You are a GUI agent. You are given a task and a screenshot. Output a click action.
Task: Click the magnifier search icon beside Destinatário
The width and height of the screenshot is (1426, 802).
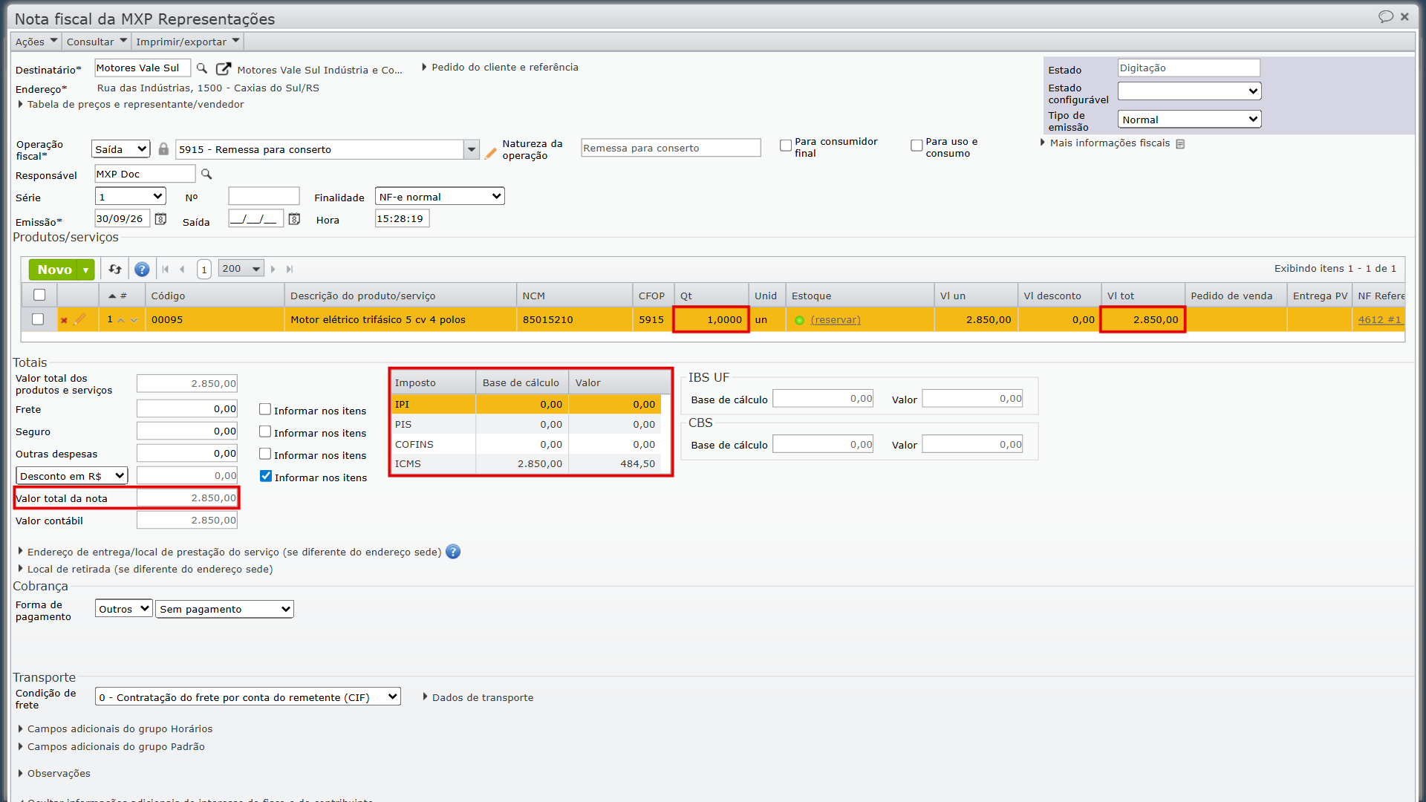tap(202, 68)
